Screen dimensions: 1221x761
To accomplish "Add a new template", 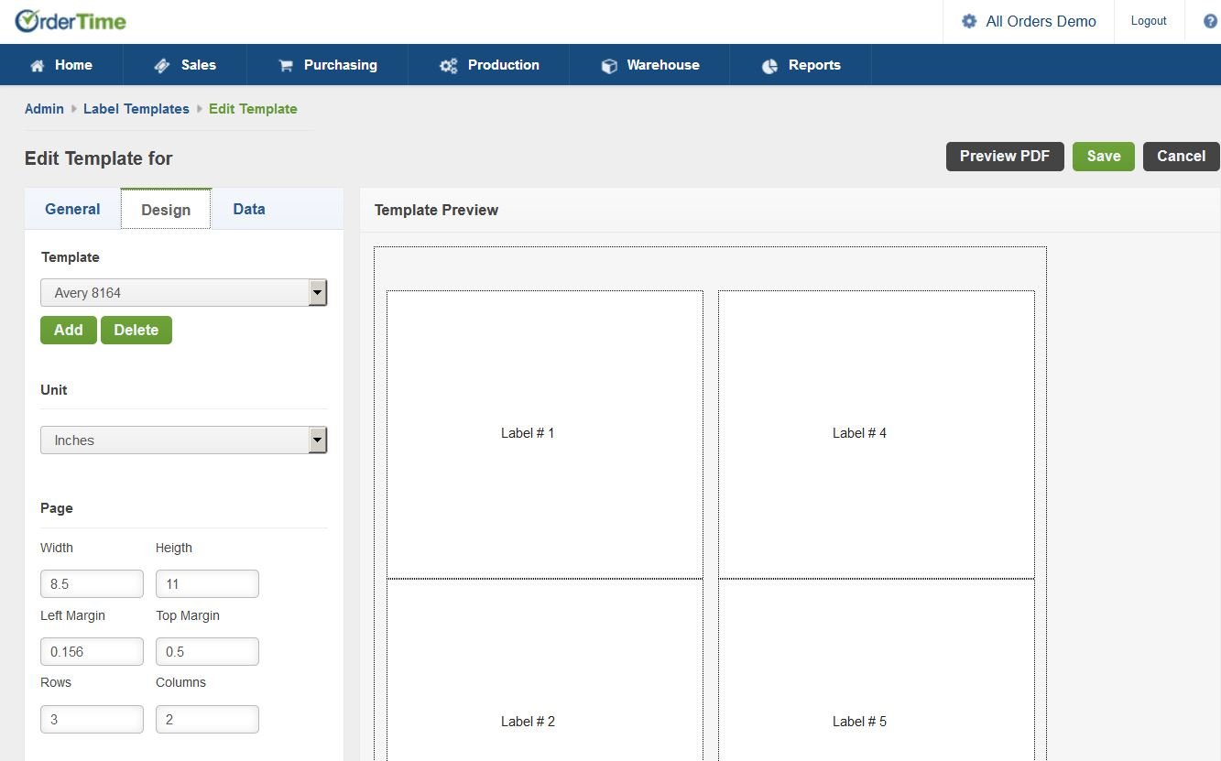I will (x=68, y=331).
